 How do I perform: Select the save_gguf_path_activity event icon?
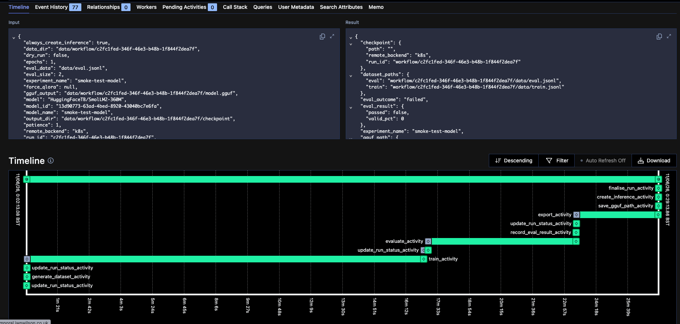tap(659, 206)
